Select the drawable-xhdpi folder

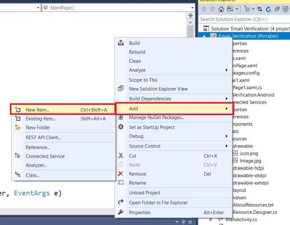click(x=249, y=175)
